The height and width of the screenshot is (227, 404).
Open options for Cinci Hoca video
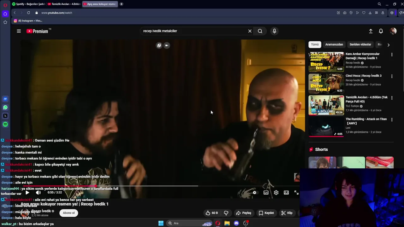[392, 76]
